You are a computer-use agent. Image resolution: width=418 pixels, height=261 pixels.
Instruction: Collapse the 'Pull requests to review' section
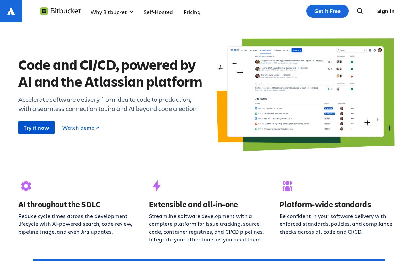coord(274,56)
